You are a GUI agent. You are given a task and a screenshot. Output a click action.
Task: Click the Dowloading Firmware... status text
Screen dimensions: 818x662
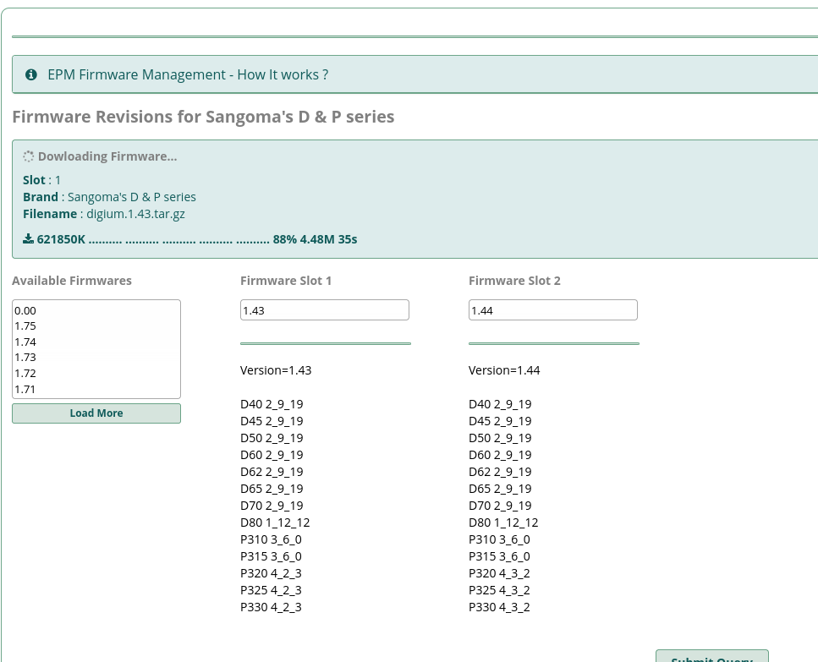tap(107, 156)
